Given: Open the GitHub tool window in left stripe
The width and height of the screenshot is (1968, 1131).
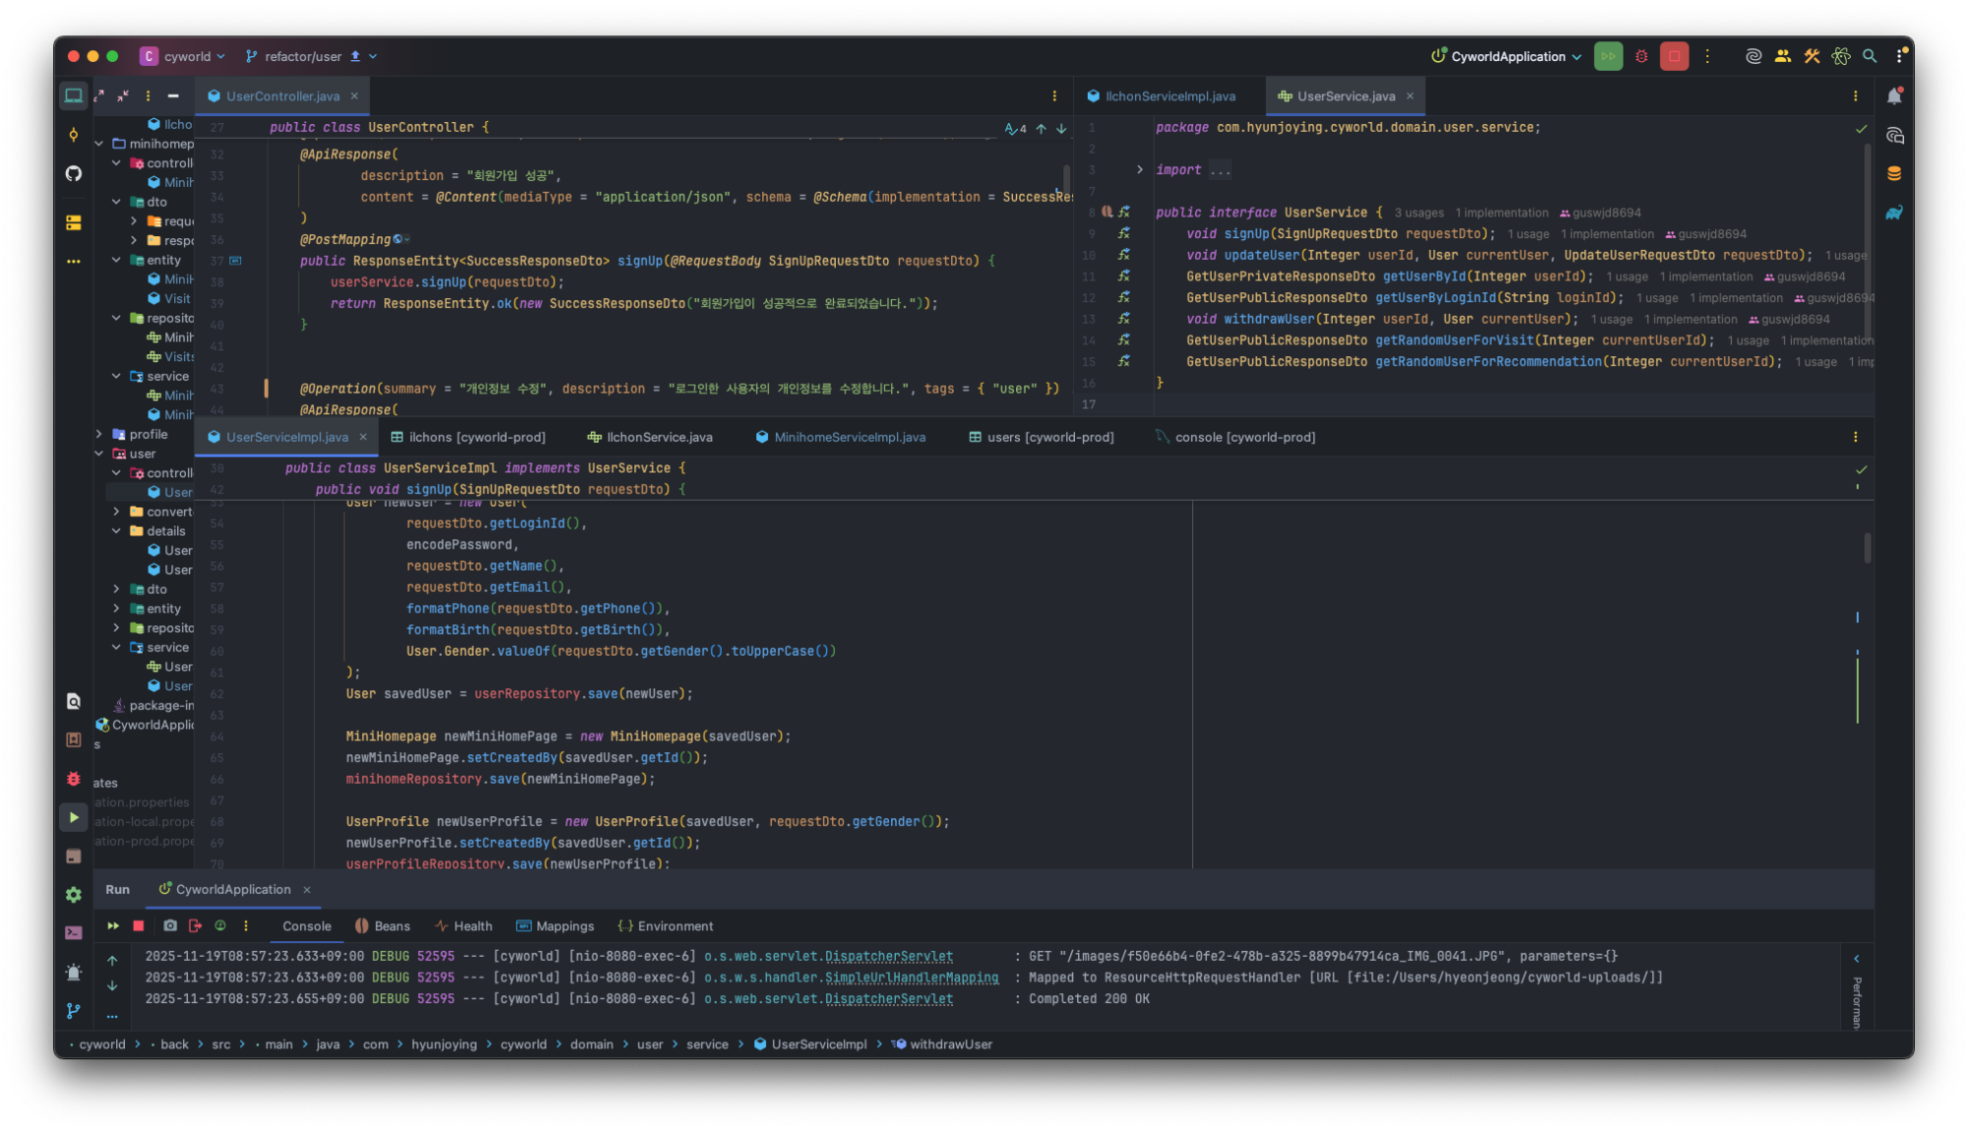Looking at the screenshot, I should coord(73,174).
